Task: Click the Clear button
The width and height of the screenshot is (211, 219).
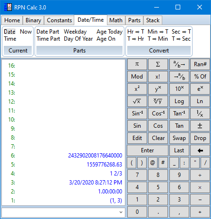Action: click(x=158, y=138)
